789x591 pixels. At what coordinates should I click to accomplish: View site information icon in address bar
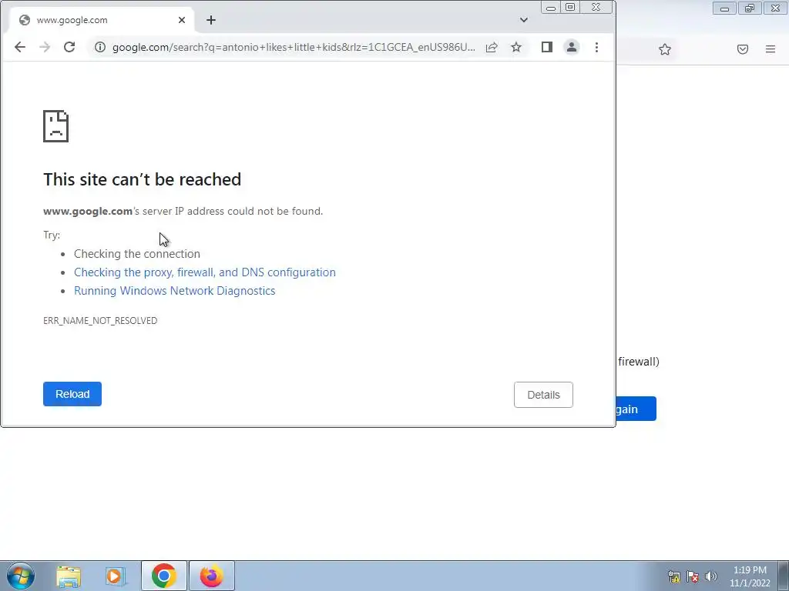tap(100, 47)
